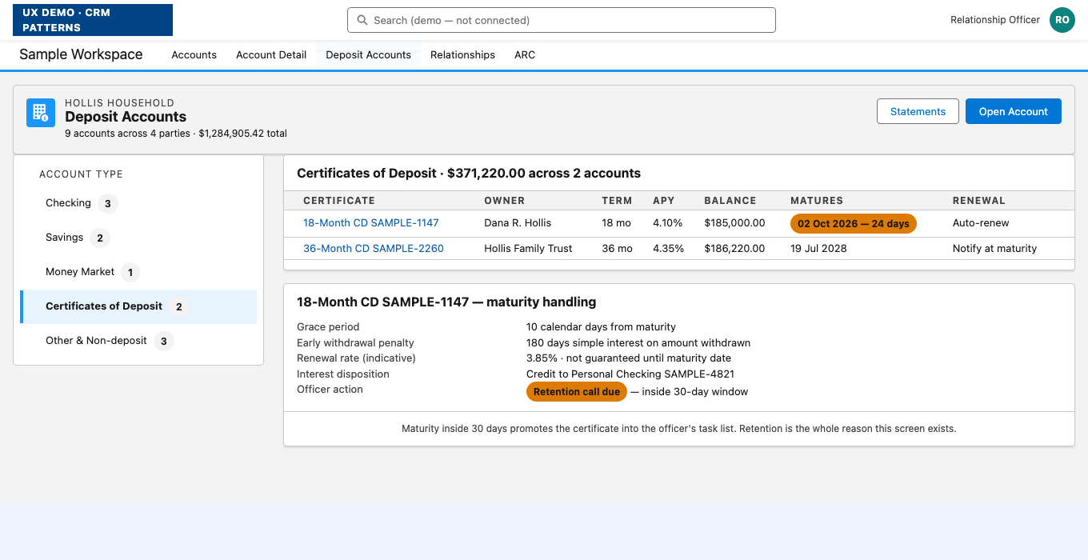This screenshot has height=560, width=1088.
Task: Click the Grace period value text
Action: pyautogui.click(x=601, y=327)
